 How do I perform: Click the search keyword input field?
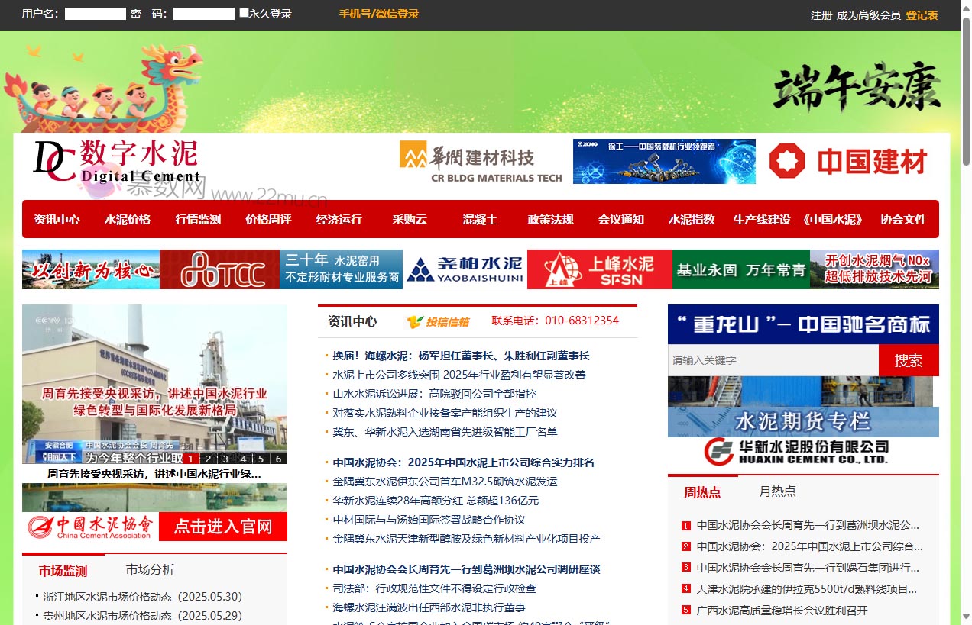point(772,359)
